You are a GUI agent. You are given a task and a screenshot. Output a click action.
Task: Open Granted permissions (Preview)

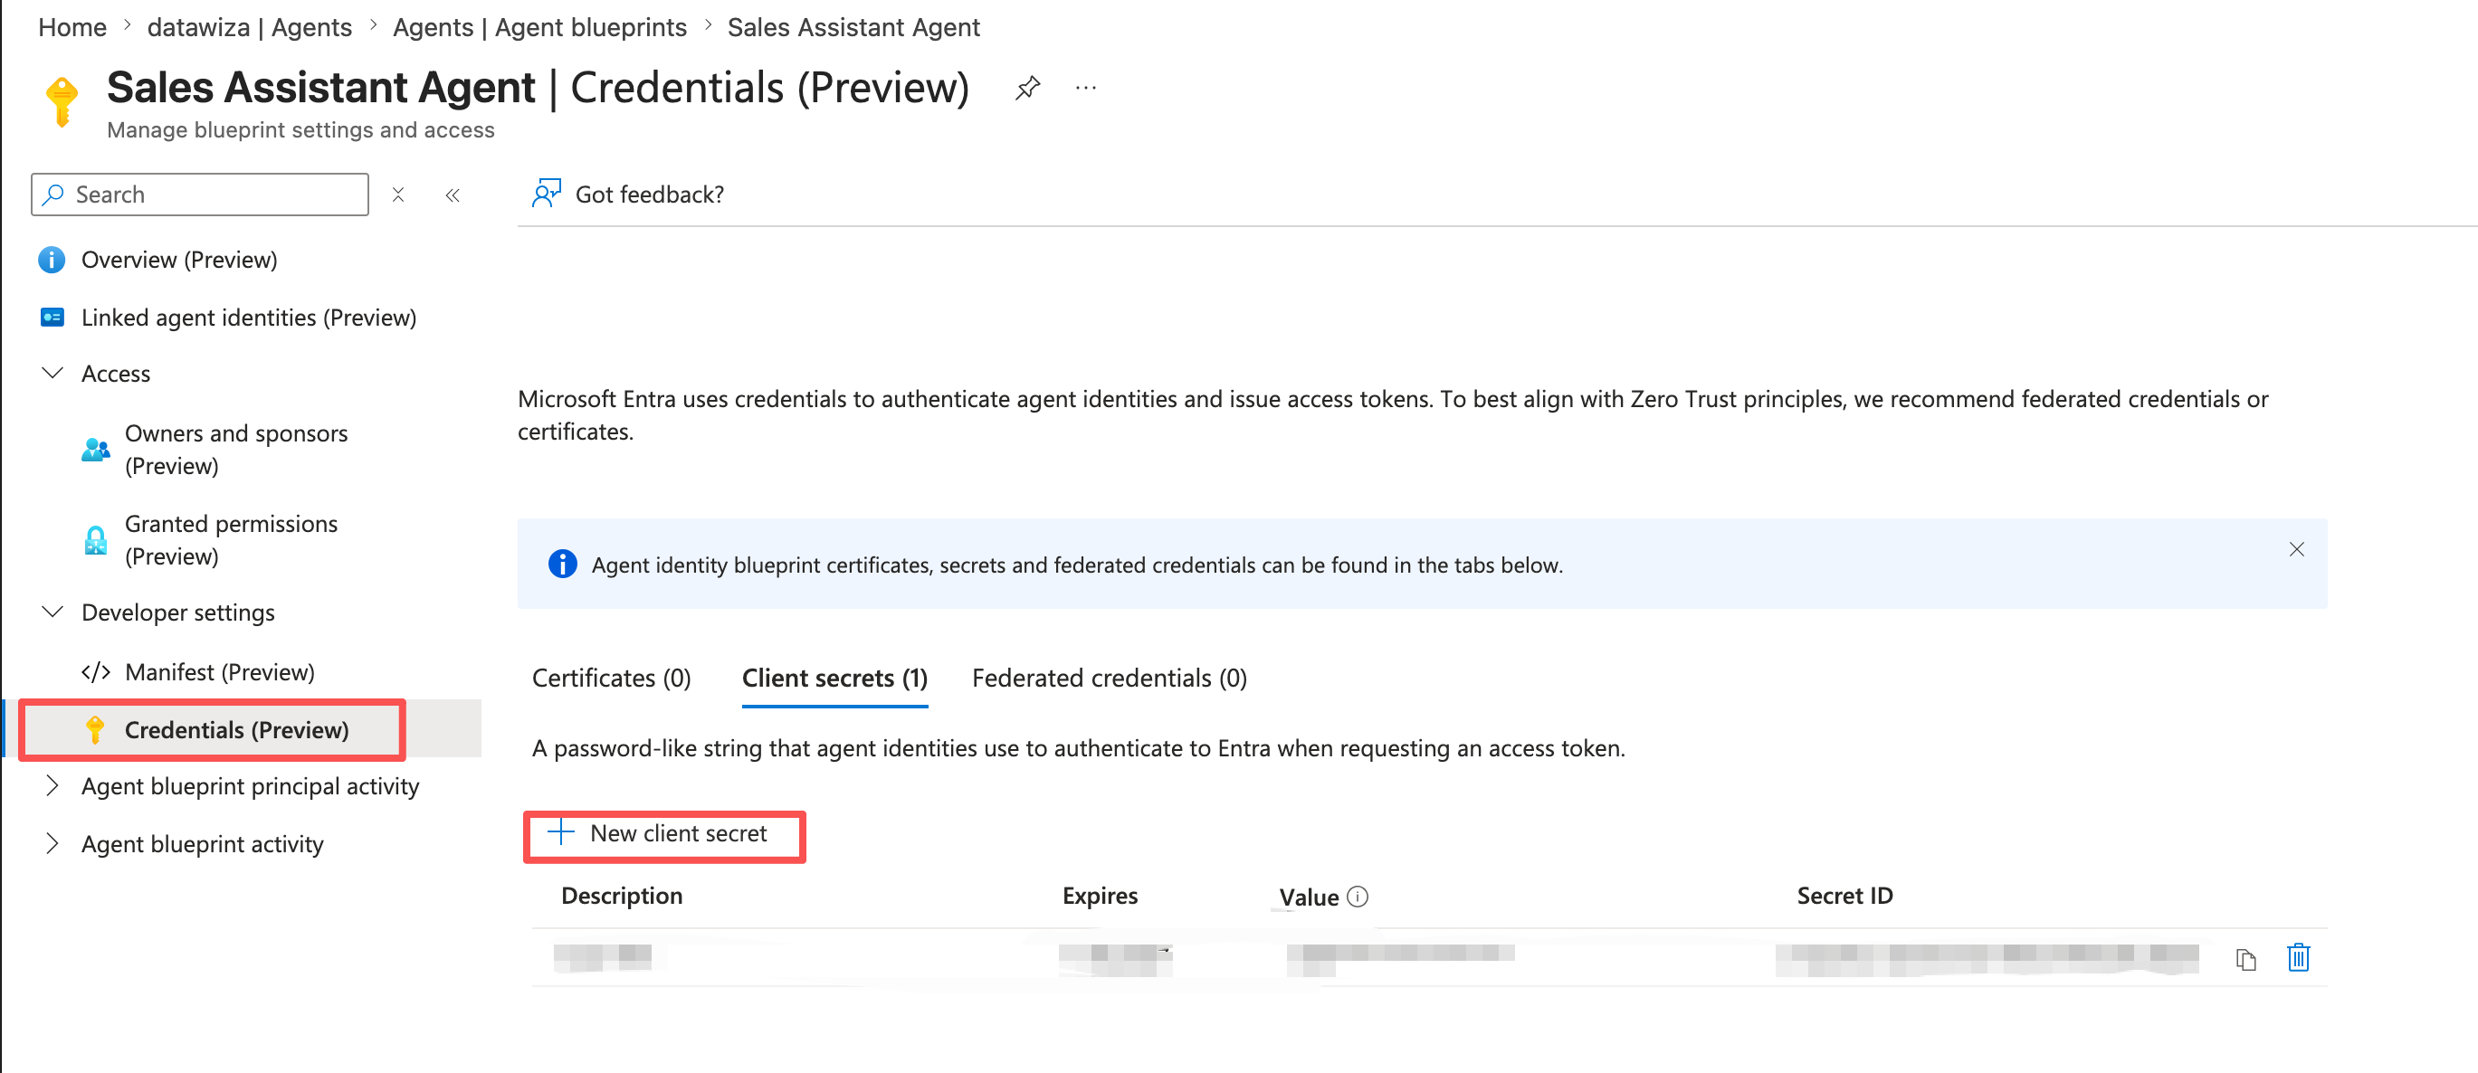click(231, 540)
